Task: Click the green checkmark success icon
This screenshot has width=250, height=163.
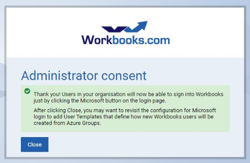Action: pyautogui.click(x=27, y=91)
